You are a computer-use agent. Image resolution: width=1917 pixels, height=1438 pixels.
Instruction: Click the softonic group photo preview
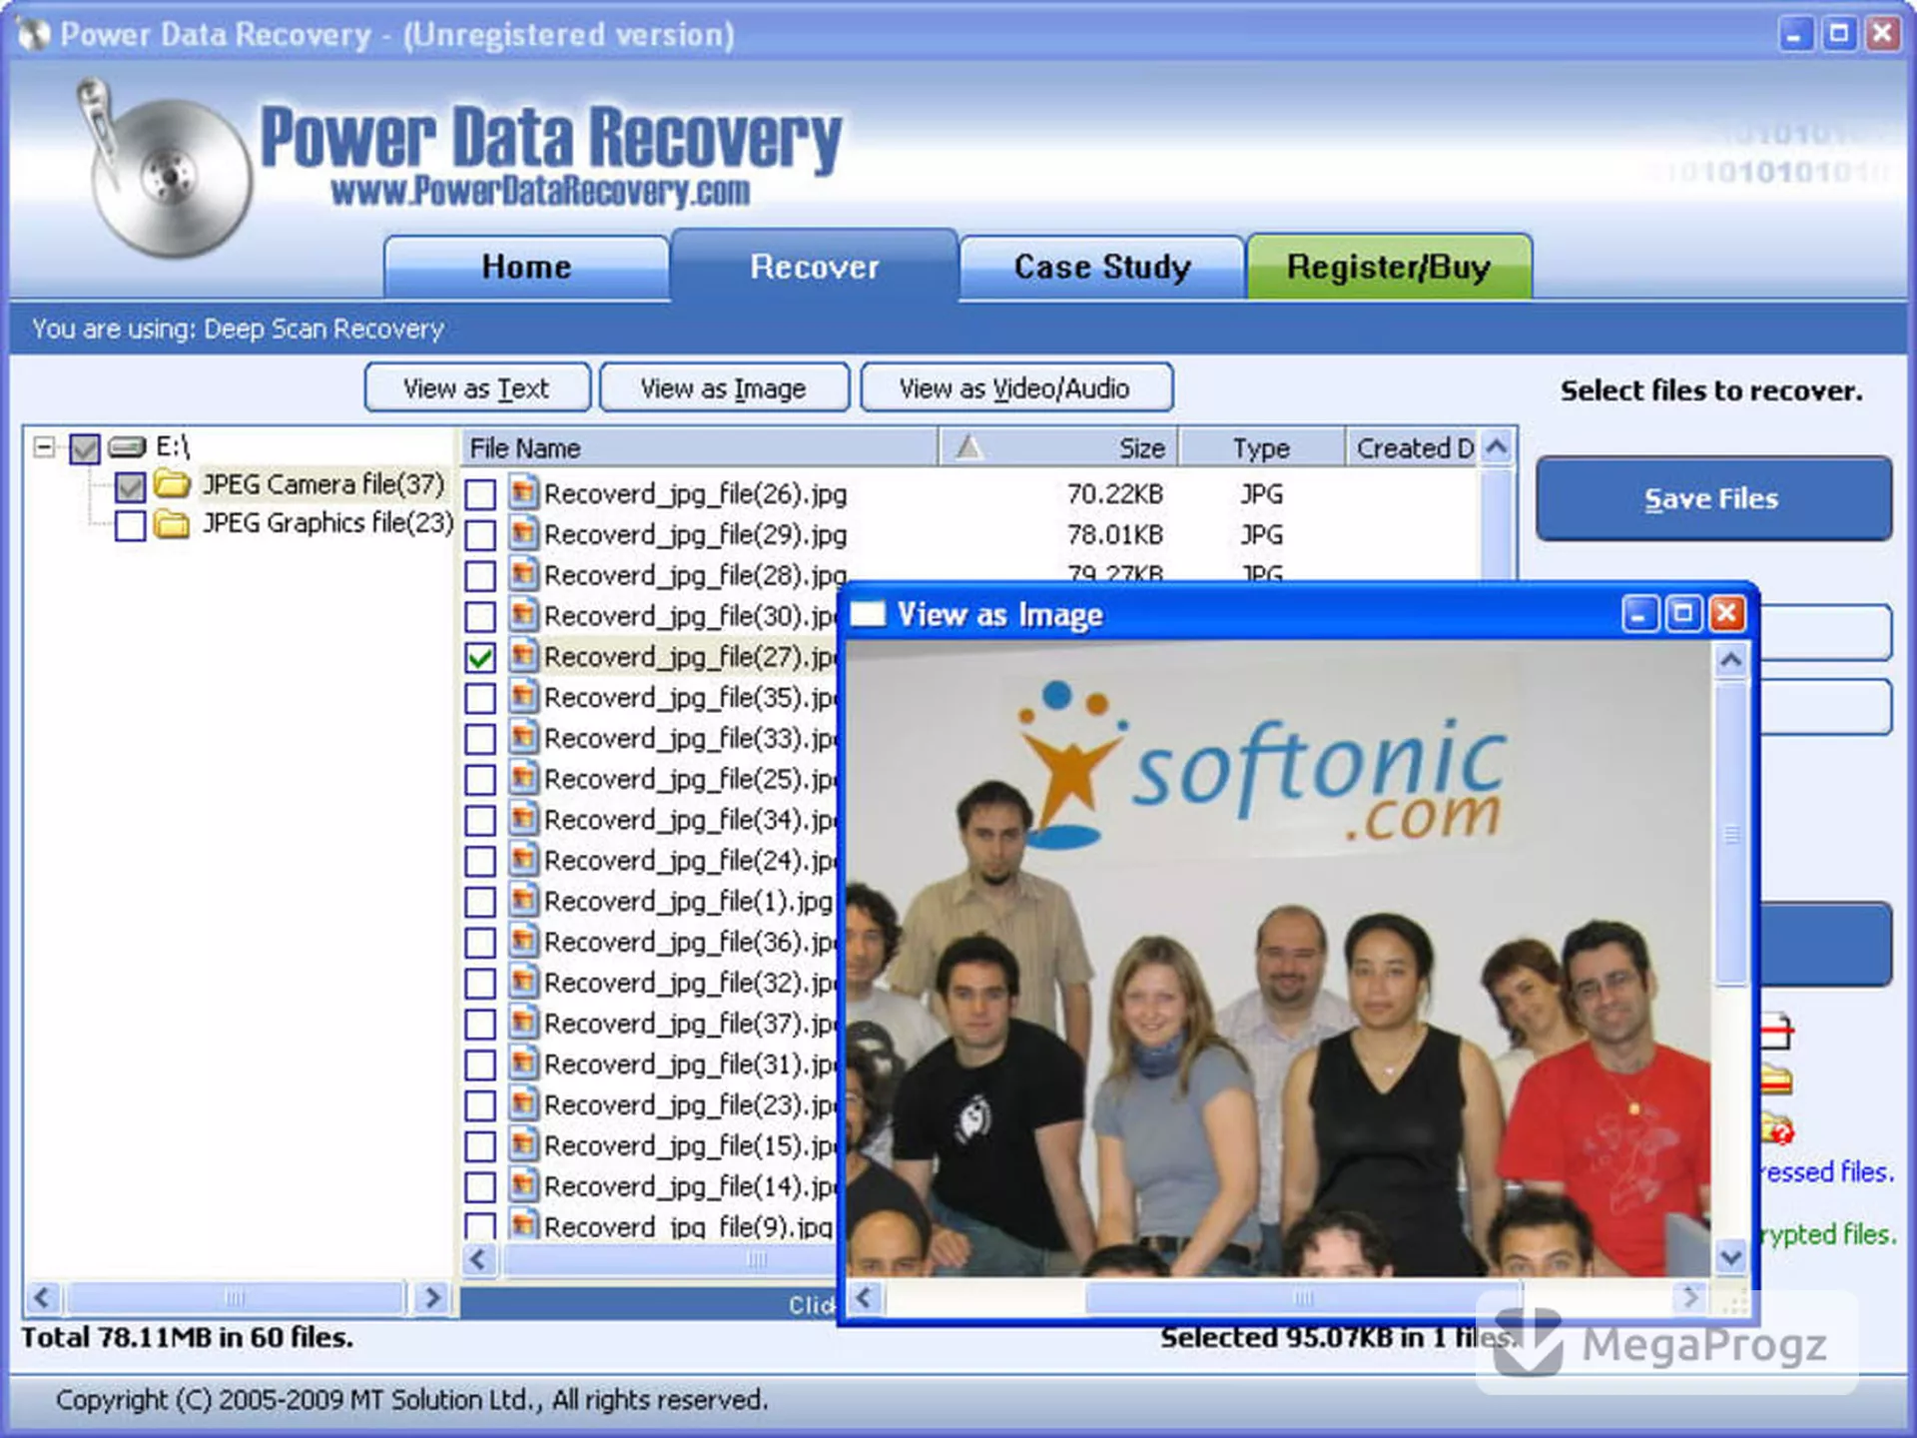pyautogui.click(x=1278, y=959)
